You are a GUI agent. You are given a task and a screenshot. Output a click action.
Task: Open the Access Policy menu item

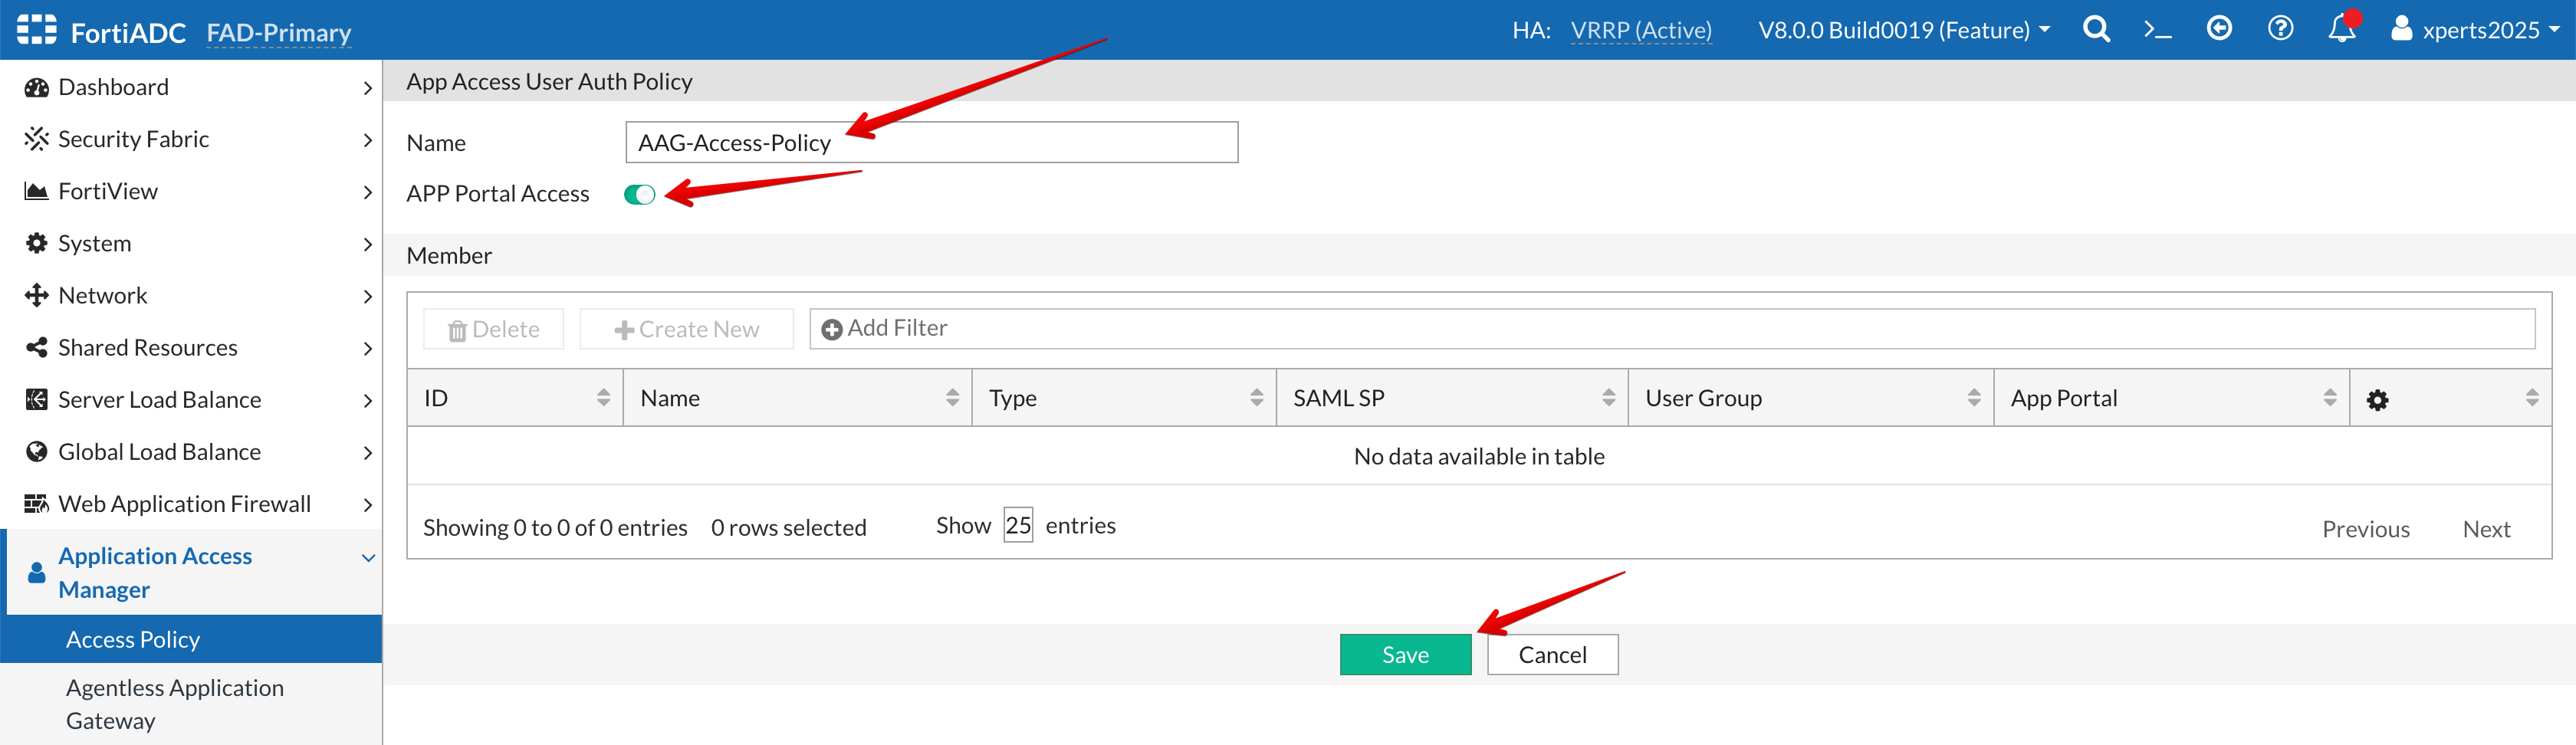(133, 640)
